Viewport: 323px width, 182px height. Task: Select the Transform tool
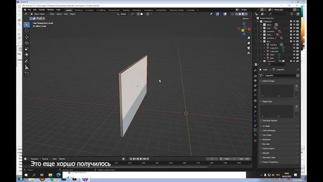tap(27, 55)
